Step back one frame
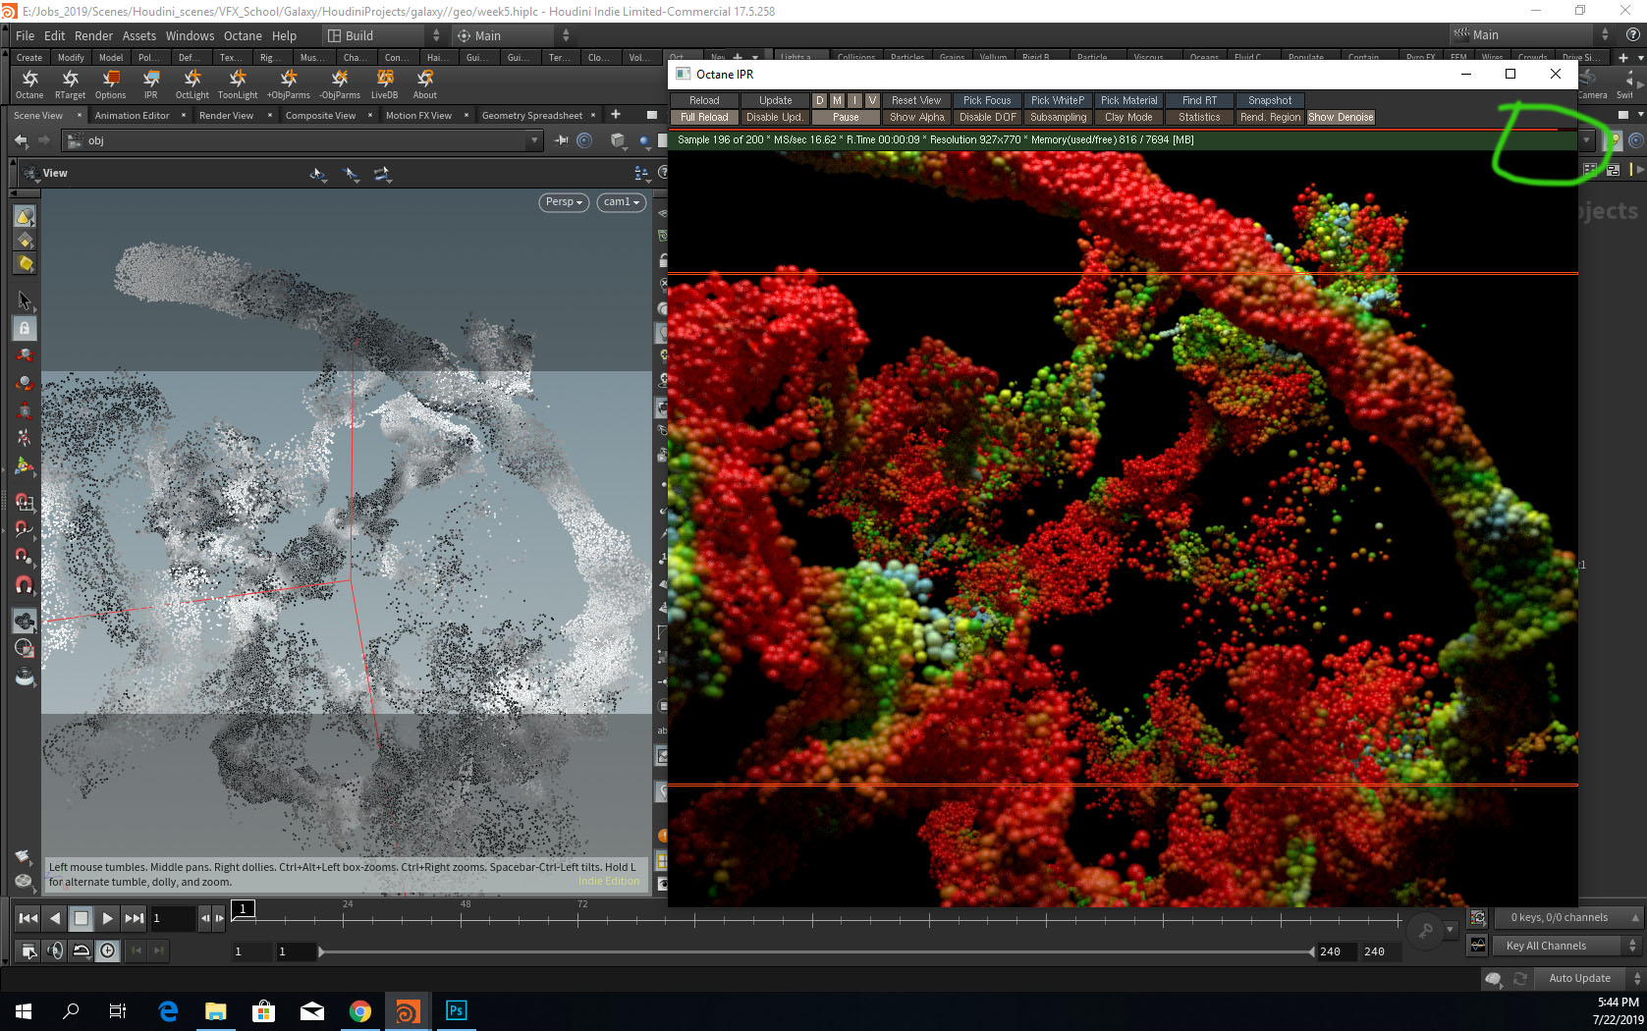 (x=204, y=919)
